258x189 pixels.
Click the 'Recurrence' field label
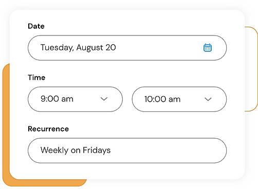48,129
